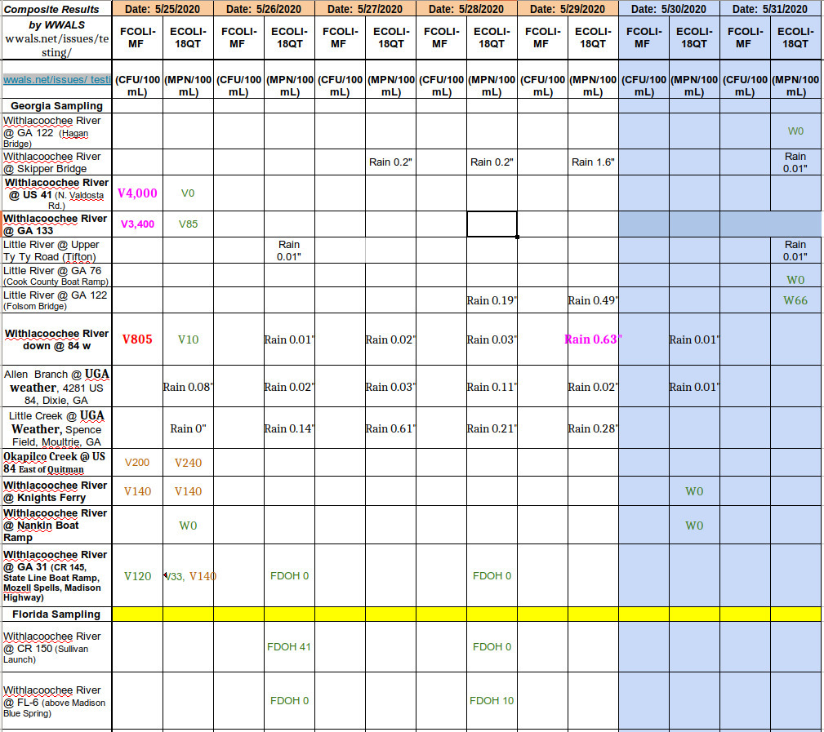This screenshot has height=732, width=824.
Task: Select the Date: 5/31/2020 header
Action: [x=769, y=9]
